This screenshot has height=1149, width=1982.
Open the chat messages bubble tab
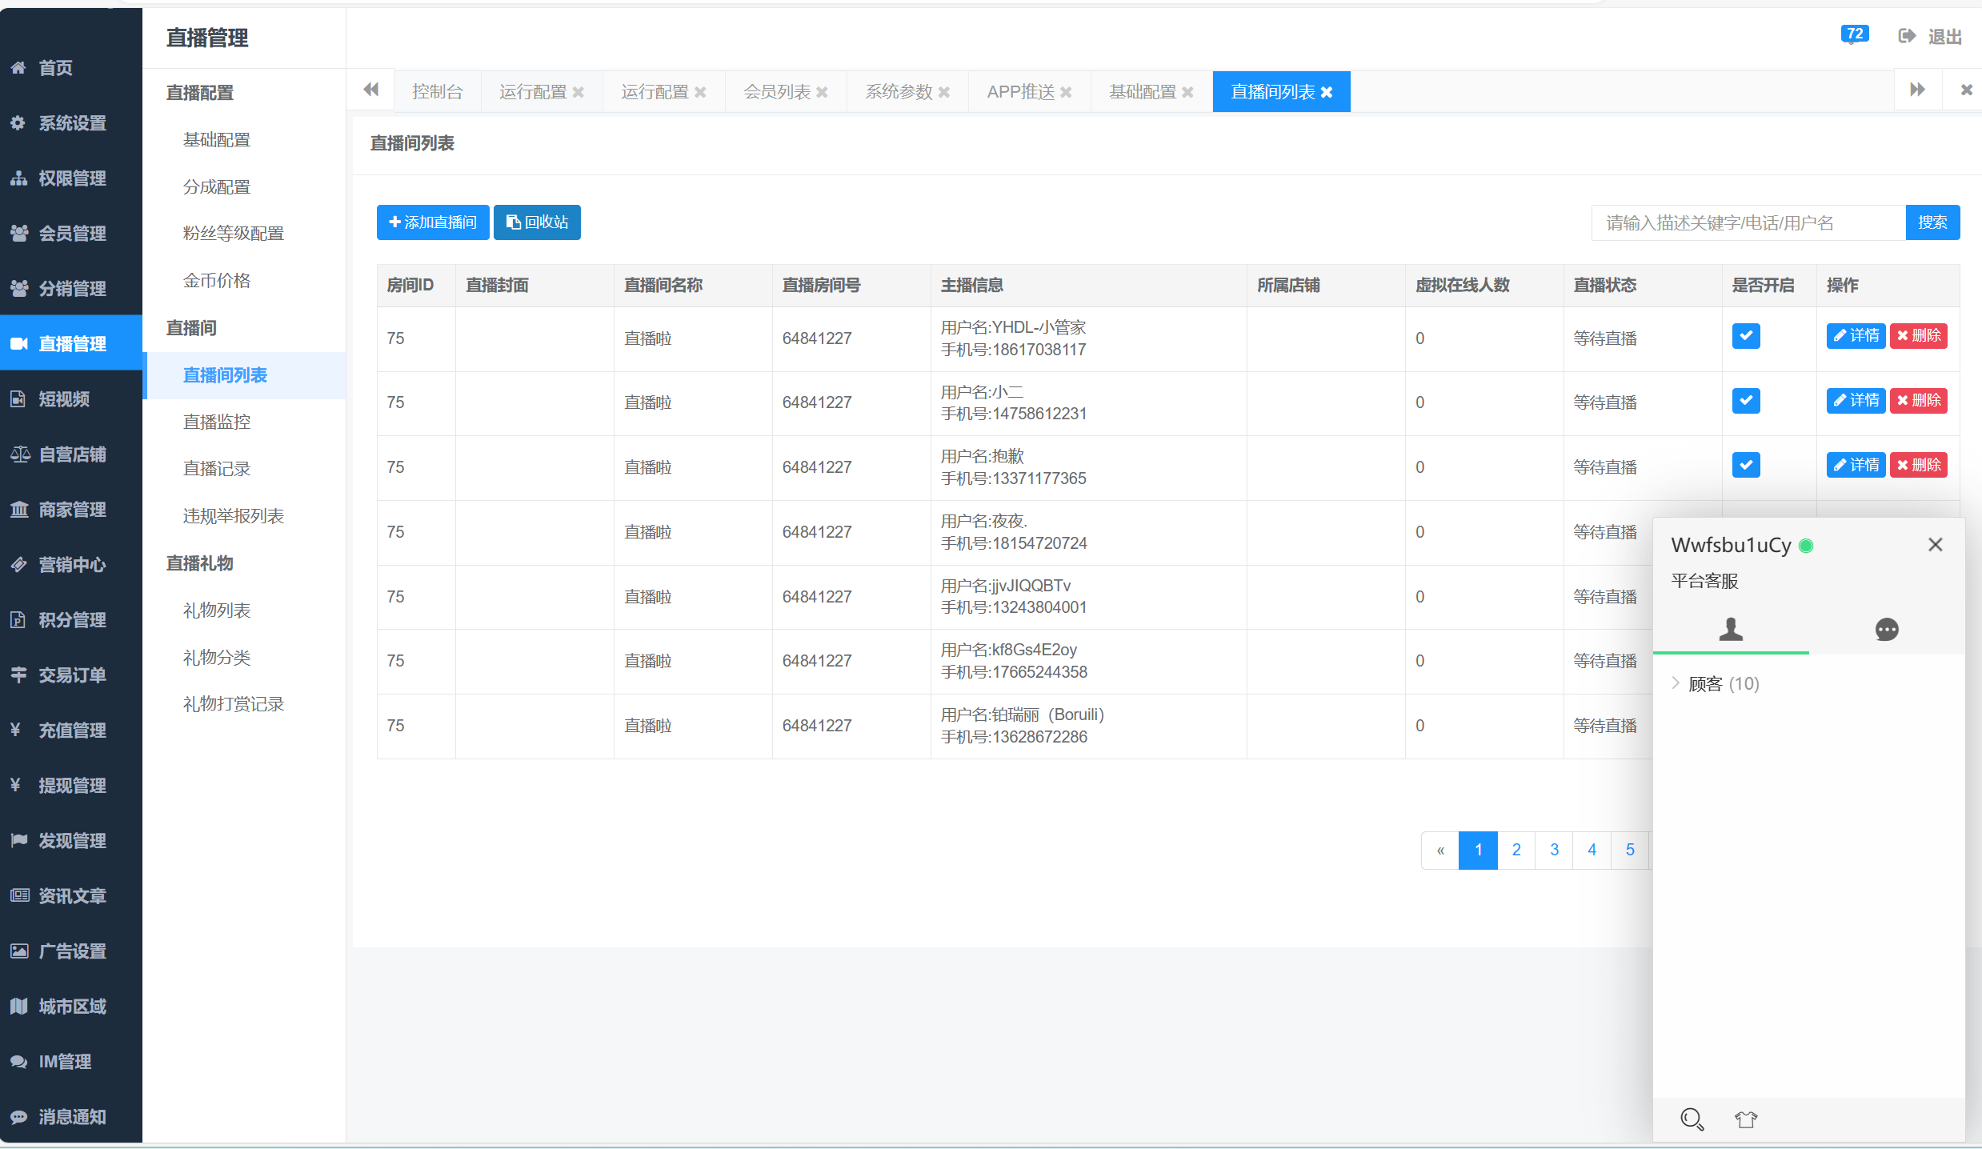(1886, 630)
